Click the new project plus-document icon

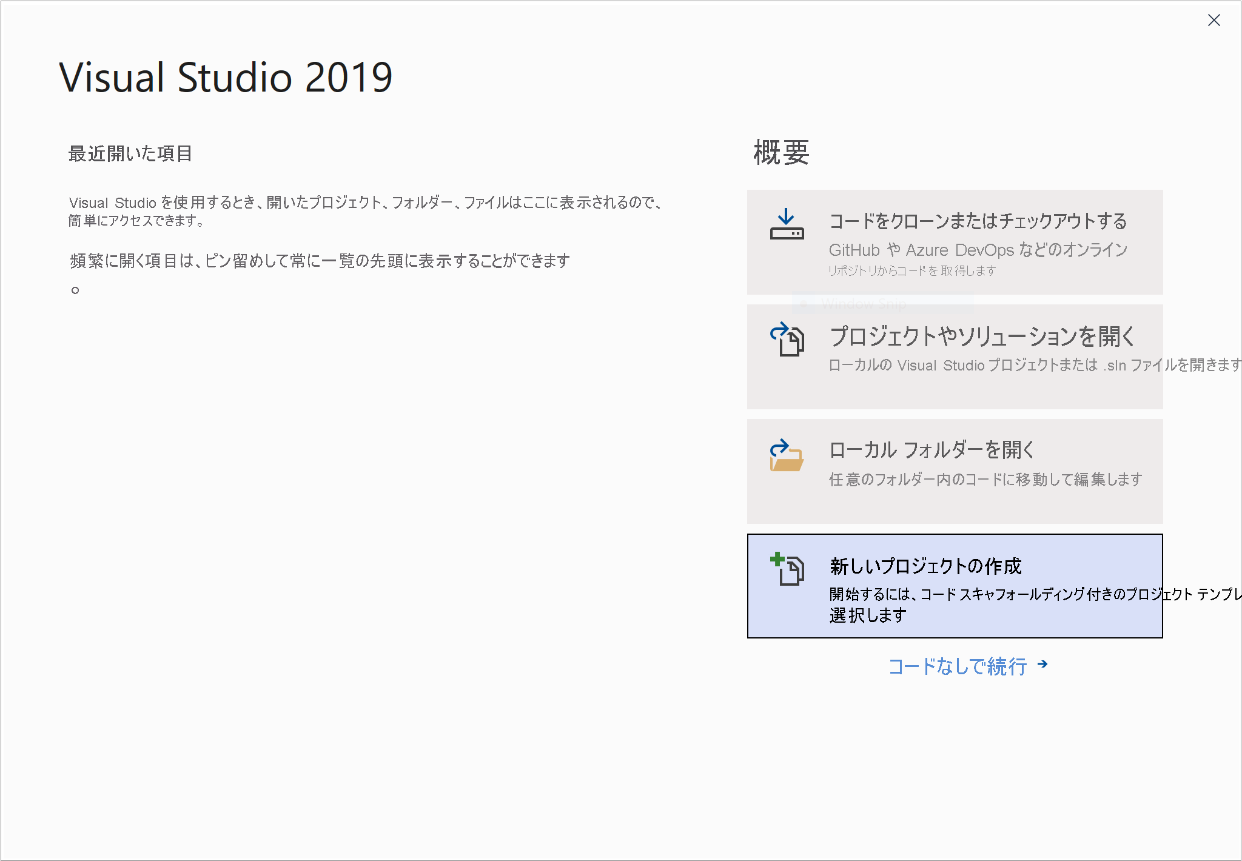tap(787, 569)
